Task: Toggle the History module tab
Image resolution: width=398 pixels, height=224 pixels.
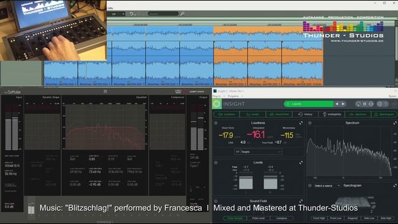Action: point(305,114)
